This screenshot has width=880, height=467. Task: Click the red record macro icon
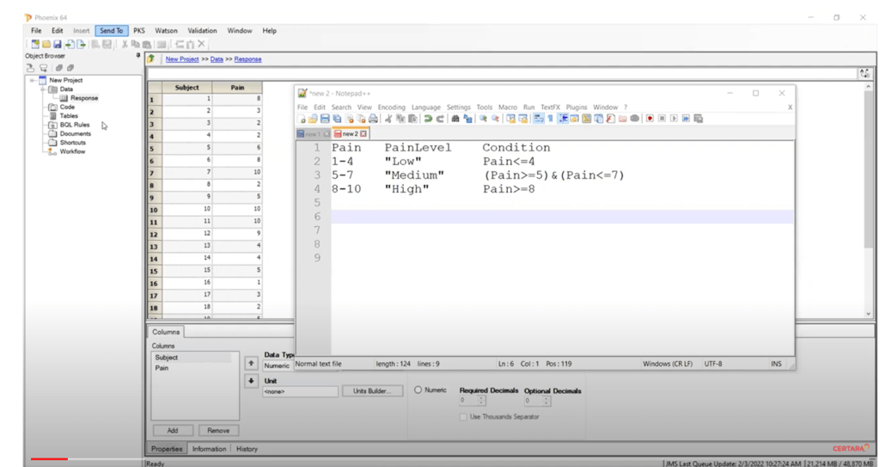[x=650, y=119]
